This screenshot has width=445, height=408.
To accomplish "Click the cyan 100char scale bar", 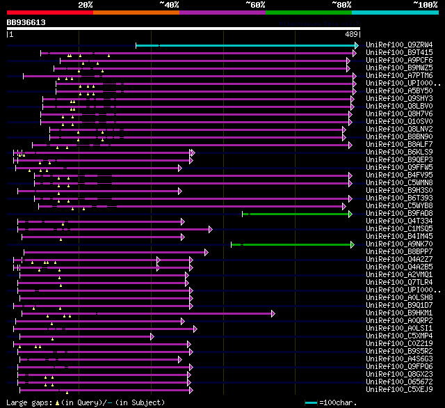I will 311,402.
